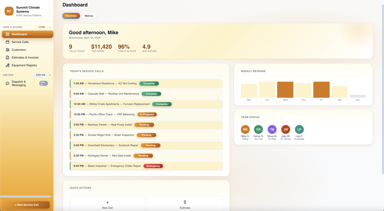Select the Overview tab

point(71,16)
